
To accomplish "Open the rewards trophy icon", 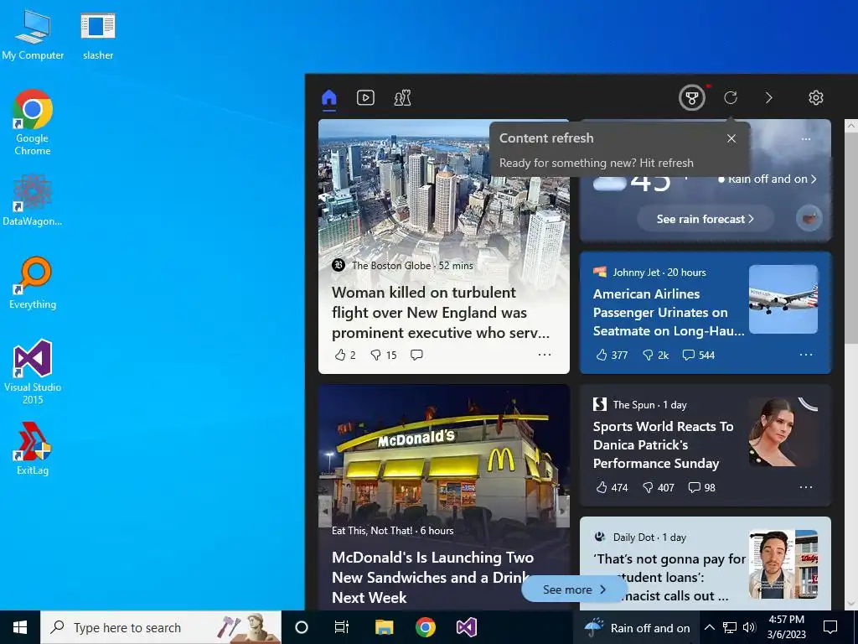I will [691, 98].
